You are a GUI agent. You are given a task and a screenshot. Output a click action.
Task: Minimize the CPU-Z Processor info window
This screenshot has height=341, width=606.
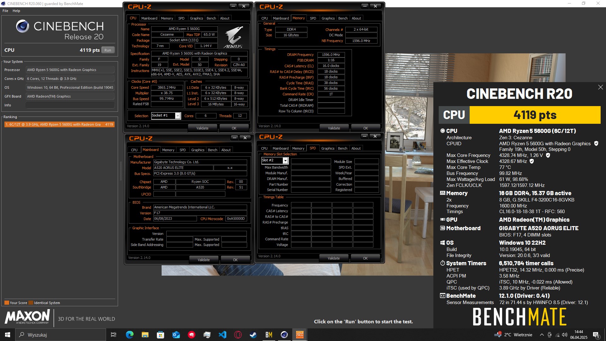tap(233, 6)
